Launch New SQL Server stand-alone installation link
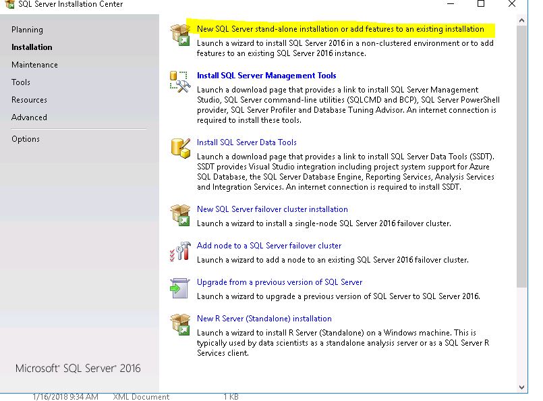Viewport: 543px width, 401px height. click(341, 29)
